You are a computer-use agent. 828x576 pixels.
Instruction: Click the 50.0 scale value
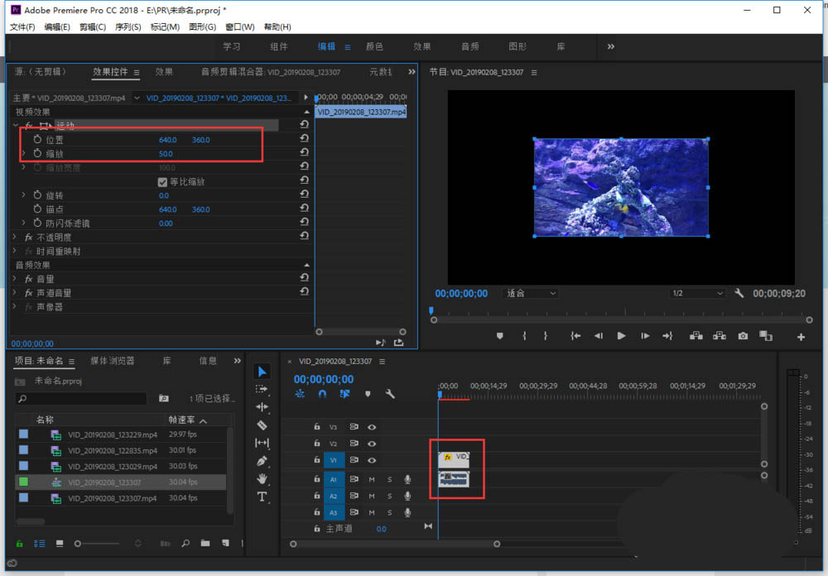[166, 154]
